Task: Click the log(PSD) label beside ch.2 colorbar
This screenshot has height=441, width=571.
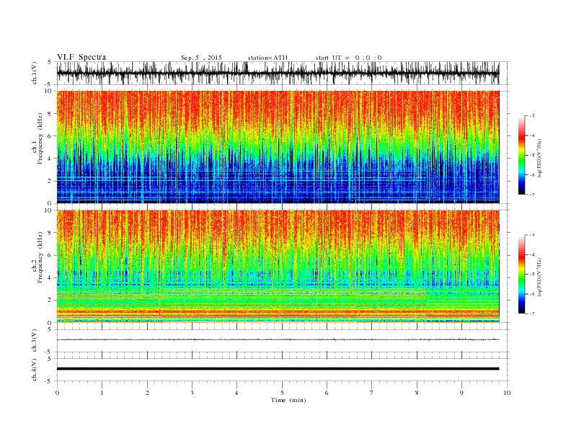Action: click(x=540, y=276)
